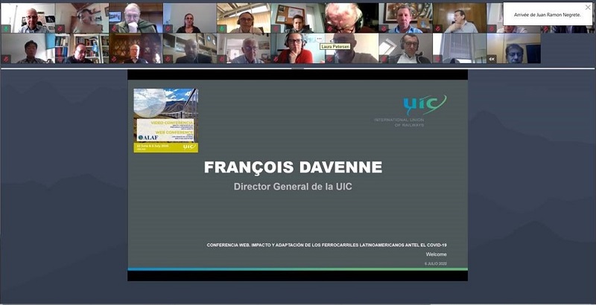This screenshot has height=305, width=596.
Task: Click muted mic icon on dark-shirt man with shelves
Action: pos(168,60)
